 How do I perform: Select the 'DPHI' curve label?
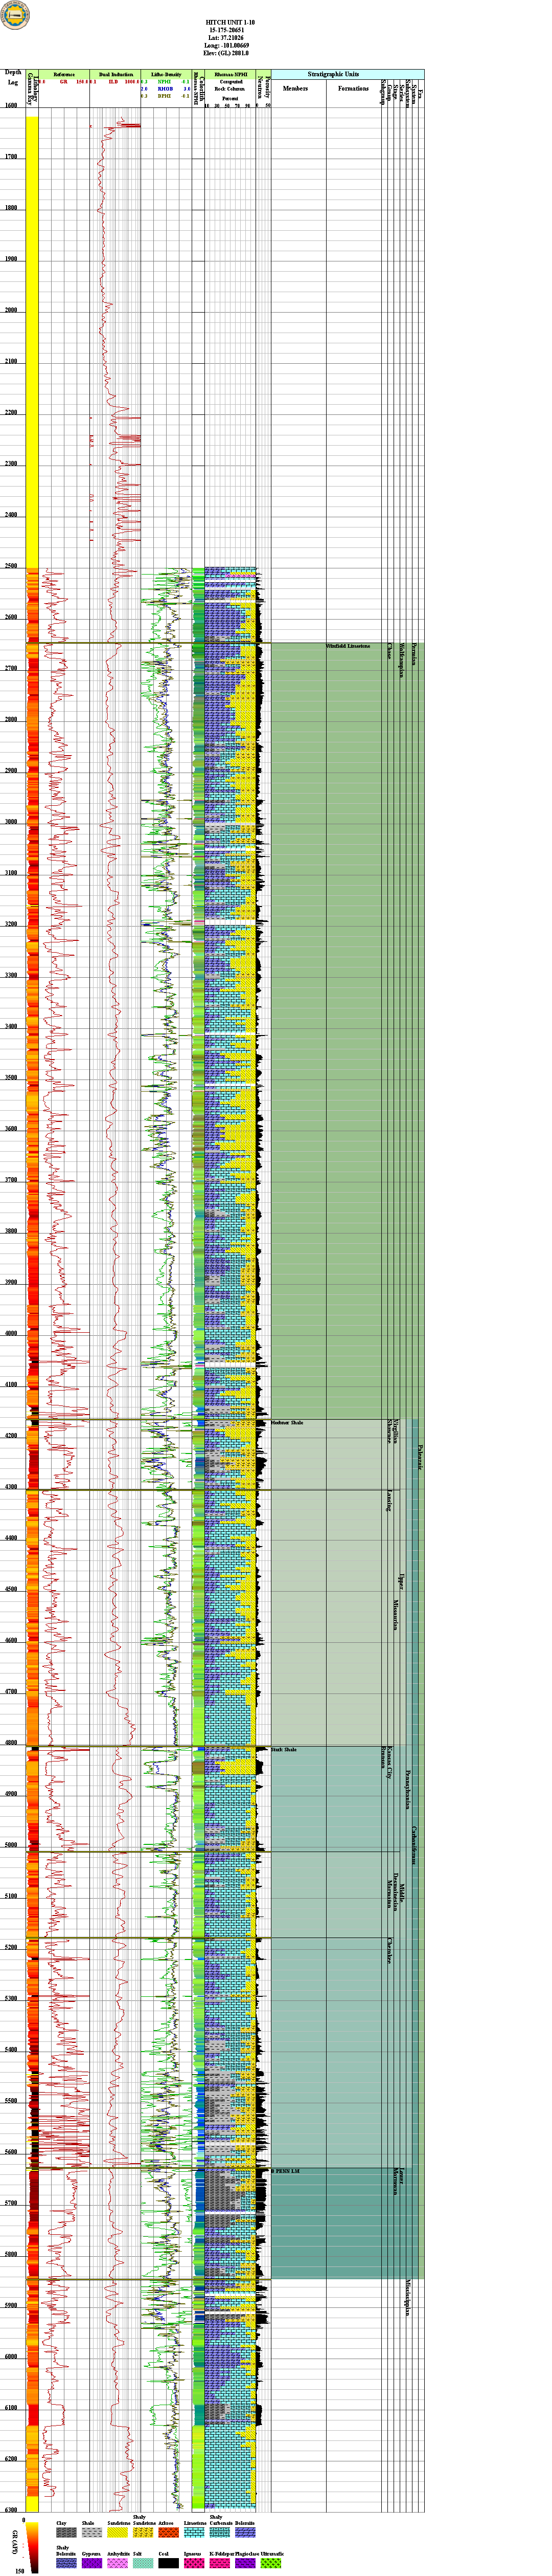pyautogui.click(x=165, y=96)
